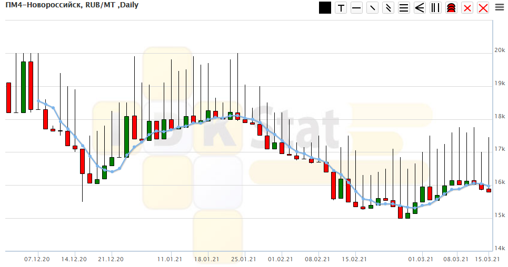Select the three horizontal levels tool
Viewport: 508px width, 267px height.
click(404, 8)
